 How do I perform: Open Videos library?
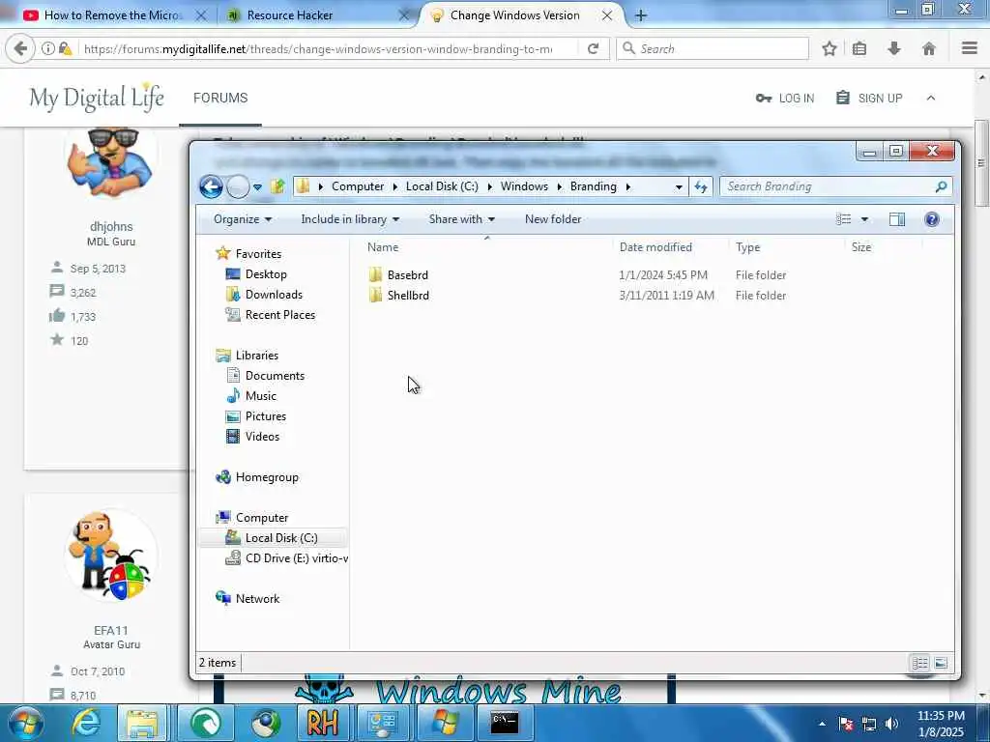[x=262, y=437]
